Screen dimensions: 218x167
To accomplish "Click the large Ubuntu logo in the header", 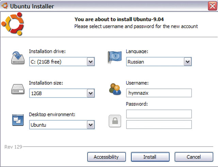I will pos(13,24).
